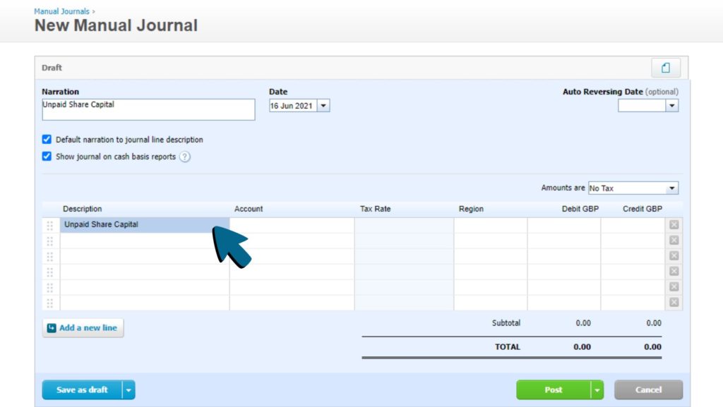The image size is (723, 407).
Task: Click the green Post button
Action: pos(554,390)
